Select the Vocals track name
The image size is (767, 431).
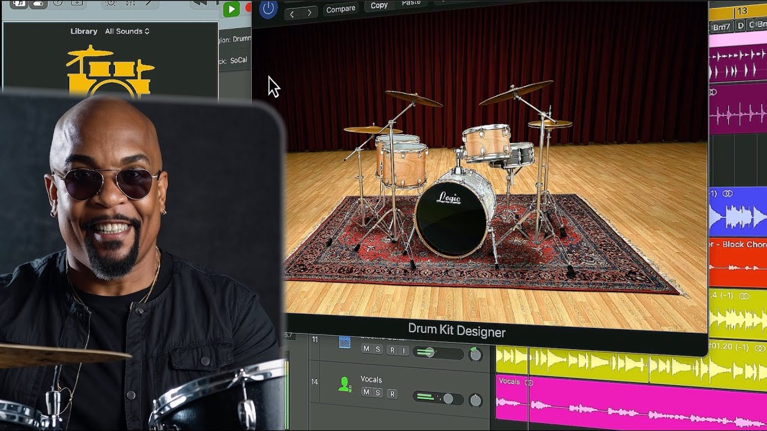tap(371, 380)
